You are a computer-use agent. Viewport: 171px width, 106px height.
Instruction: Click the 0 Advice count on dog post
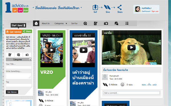coord(113,84)
